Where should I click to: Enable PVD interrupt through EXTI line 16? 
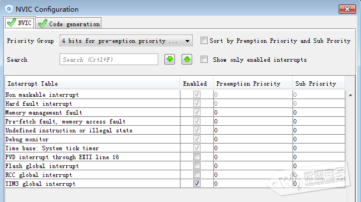(x=197, y=157)
